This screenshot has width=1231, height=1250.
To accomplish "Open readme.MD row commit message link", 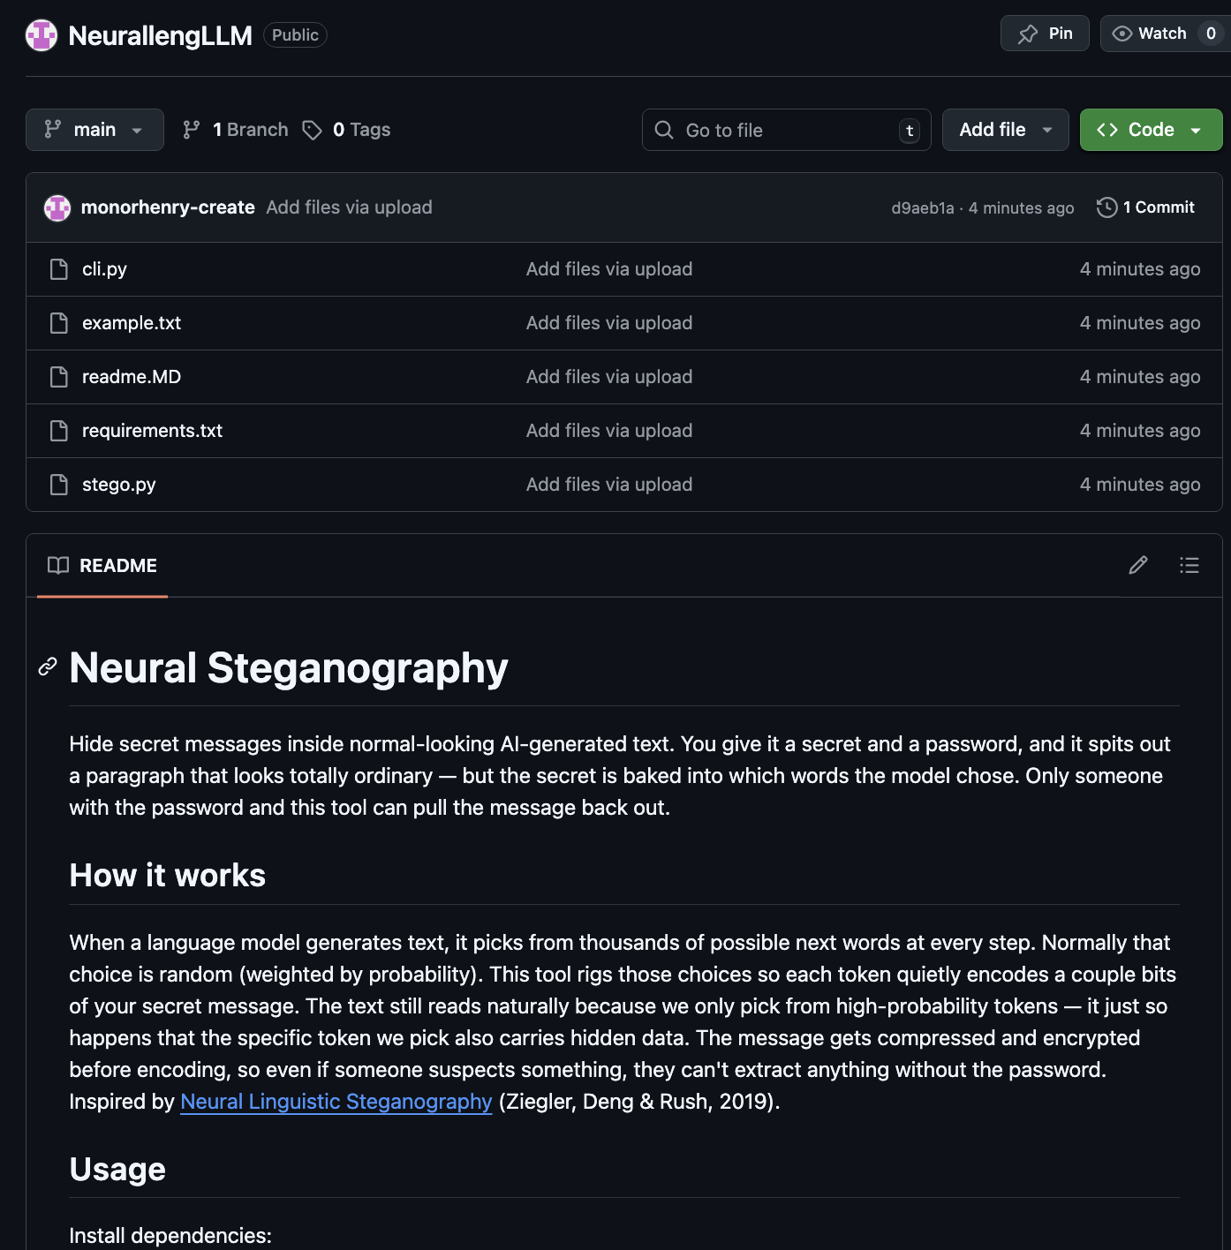I will click(609, 377).
